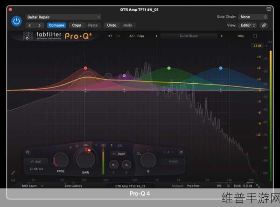Toggle the selected band power button
Viewport: 280px width, 207px height.
pyautogui.click(x=28, y=152)
